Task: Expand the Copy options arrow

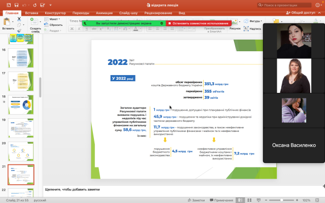Action: coord(23,25)
